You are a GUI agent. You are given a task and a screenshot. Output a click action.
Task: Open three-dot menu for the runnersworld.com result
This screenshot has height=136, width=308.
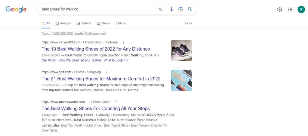click(x=116, y=102)
